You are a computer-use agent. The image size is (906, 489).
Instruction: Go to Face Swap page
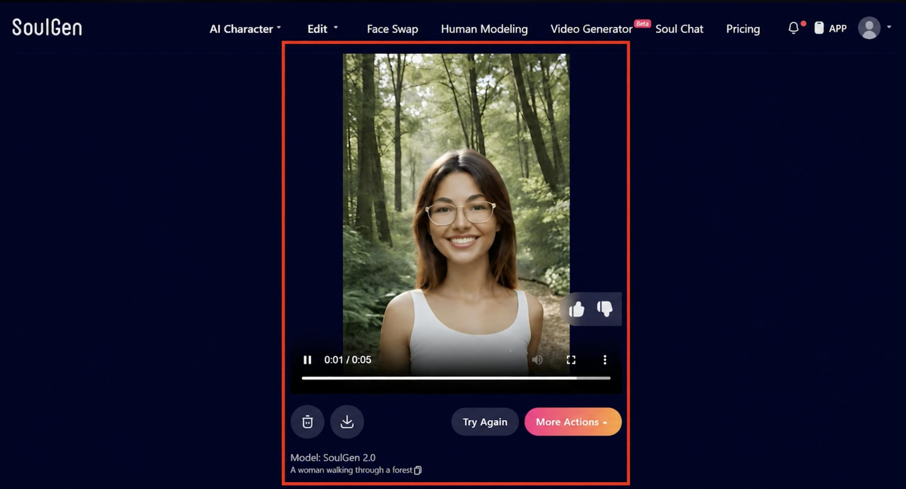392,29
